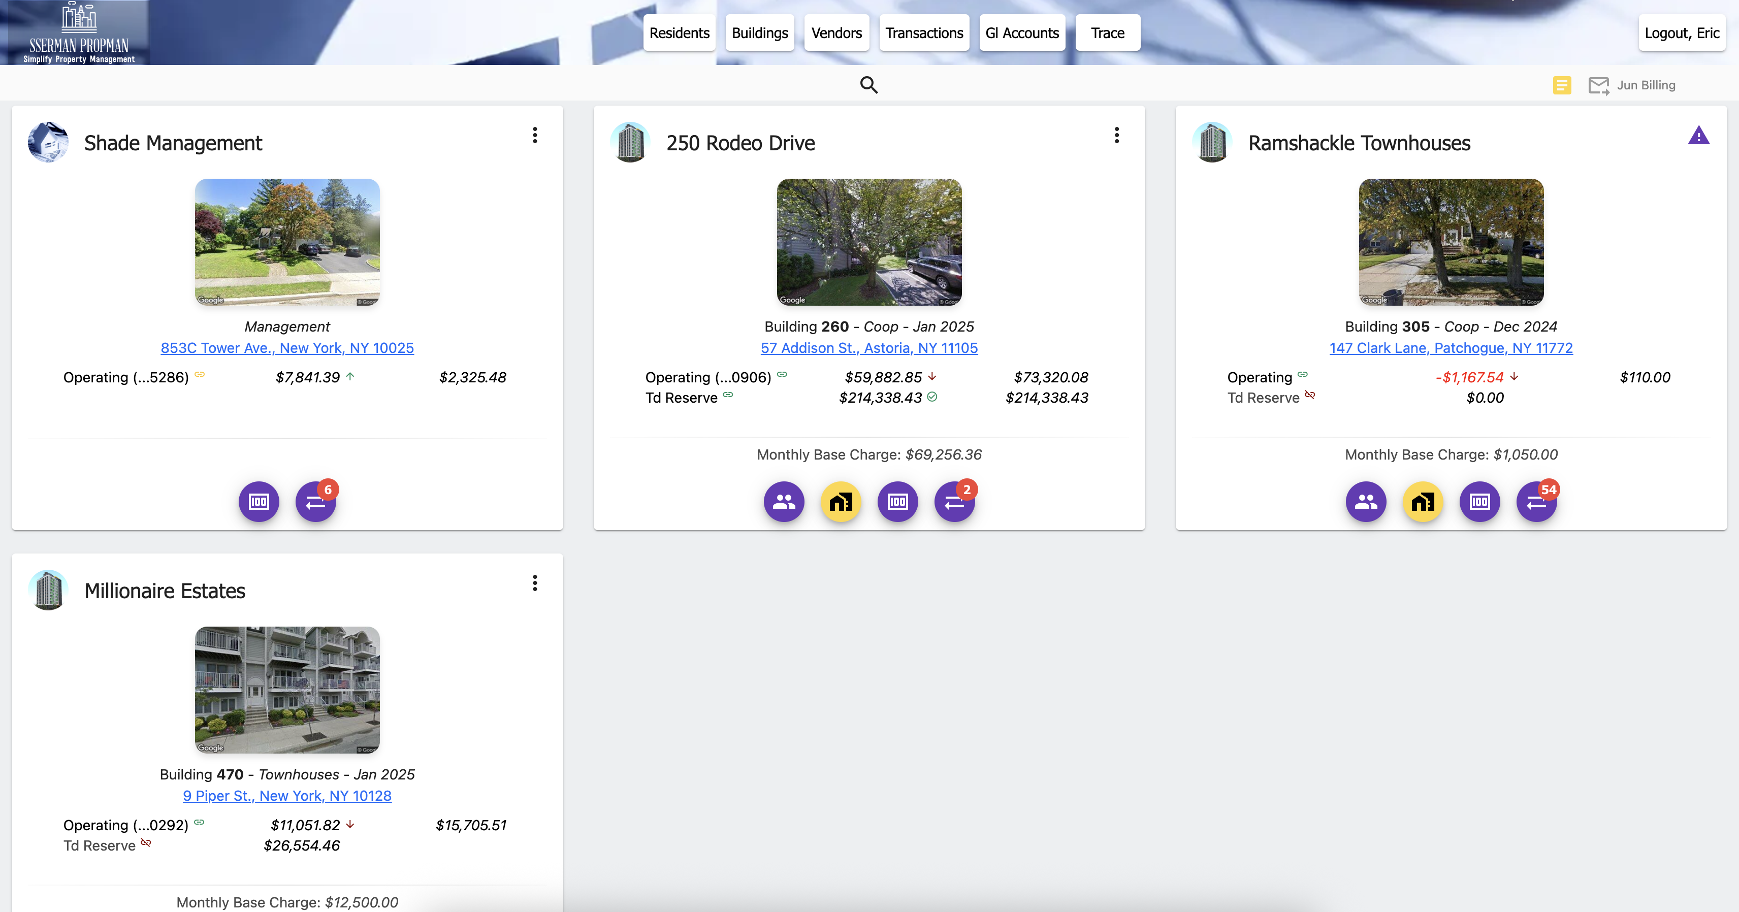The height and width of the screenshot is (912, 1739).
Task: Click Shade Management ledger button
Action: click(x=259, y=502)
